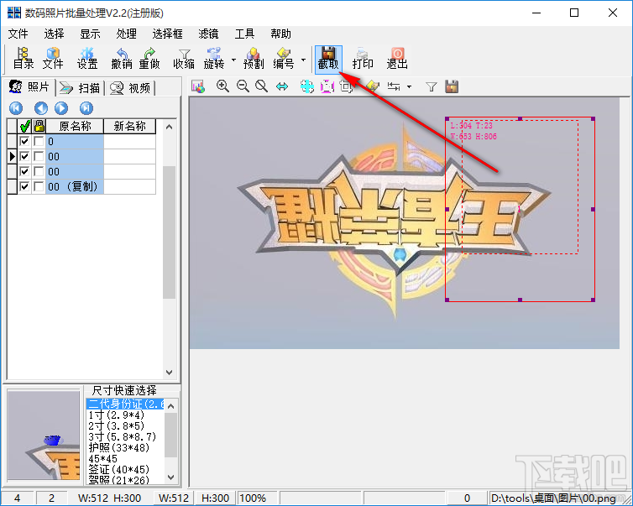Open the 选择框 menu
Screen dimensions: 633x506
pos(168,34)
